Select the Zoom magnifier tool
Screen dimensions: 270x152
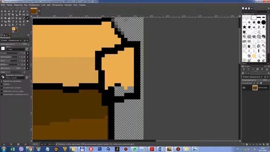point(24,25)
